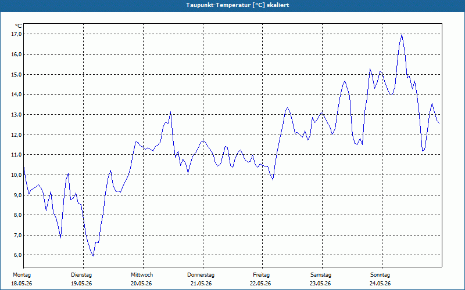Click the 6,0 y-axis value
This screenshot has width=465, height=290.
click(x=17, y=255)
